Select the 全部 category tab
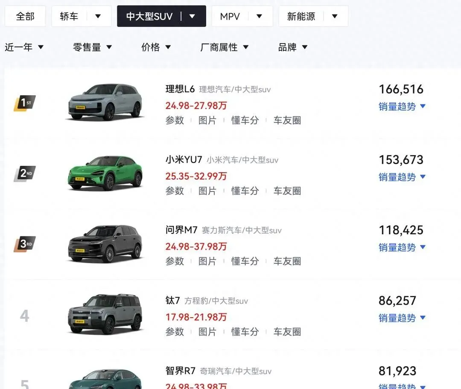Screen dimensions: 461x389 coord(25,16)
